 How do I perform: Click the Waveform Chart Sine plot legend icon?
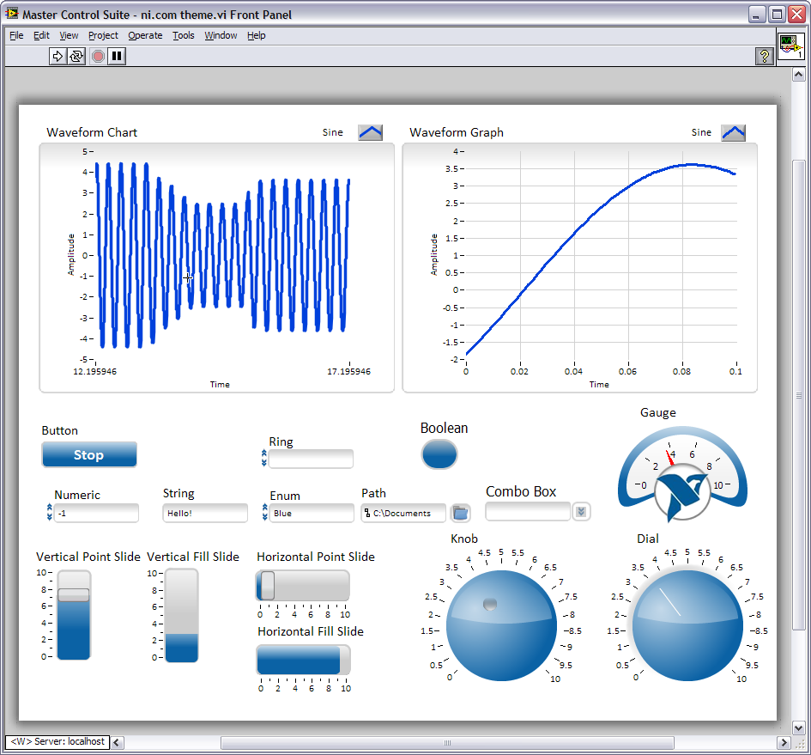370,132
